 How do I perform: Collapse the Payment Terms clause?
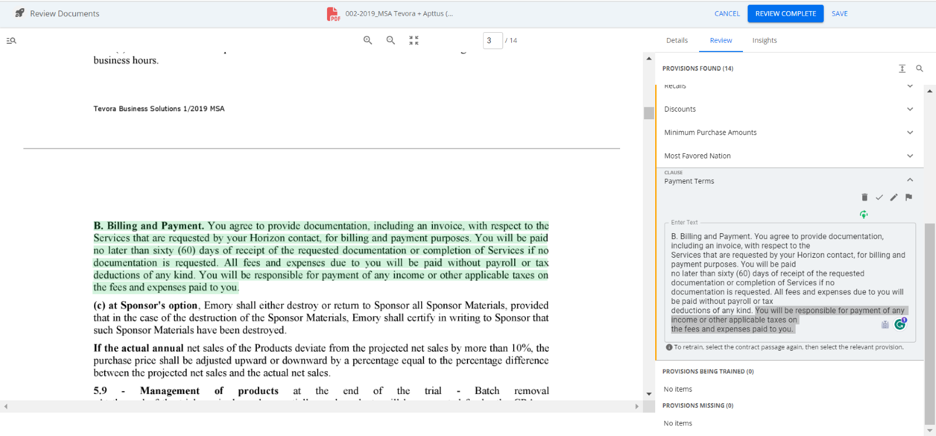pos(910,180)
